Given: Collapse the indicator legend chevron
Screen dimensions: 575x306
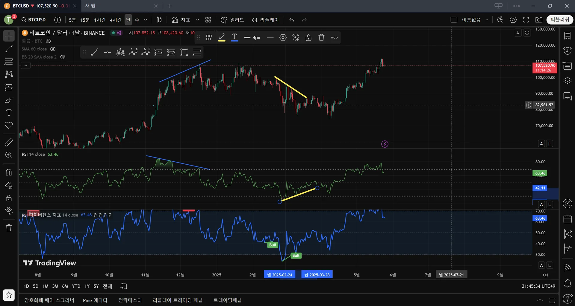Looking at the screenshot, I should tap(26, 66).
